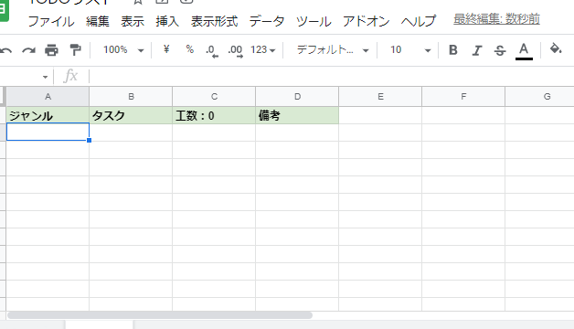Toggle strikethrough formatting
574x329 pixels.
[500, 50]
